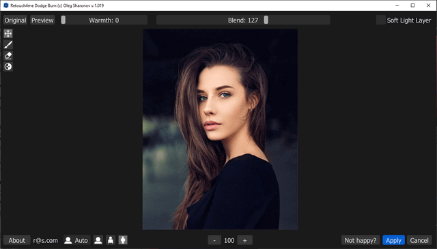Increase zoom with the plus button
This screenshot has width=437, height=249.
tap(244, 240)
